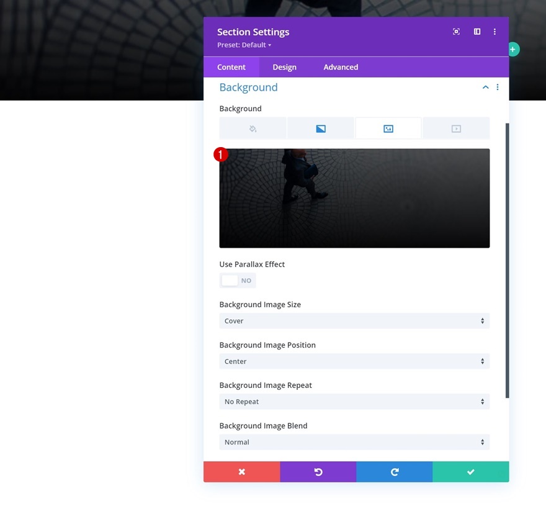Switch to the Content tab
Image resolution: width=546 pixels, height=509 pixels.
(231, 67)
